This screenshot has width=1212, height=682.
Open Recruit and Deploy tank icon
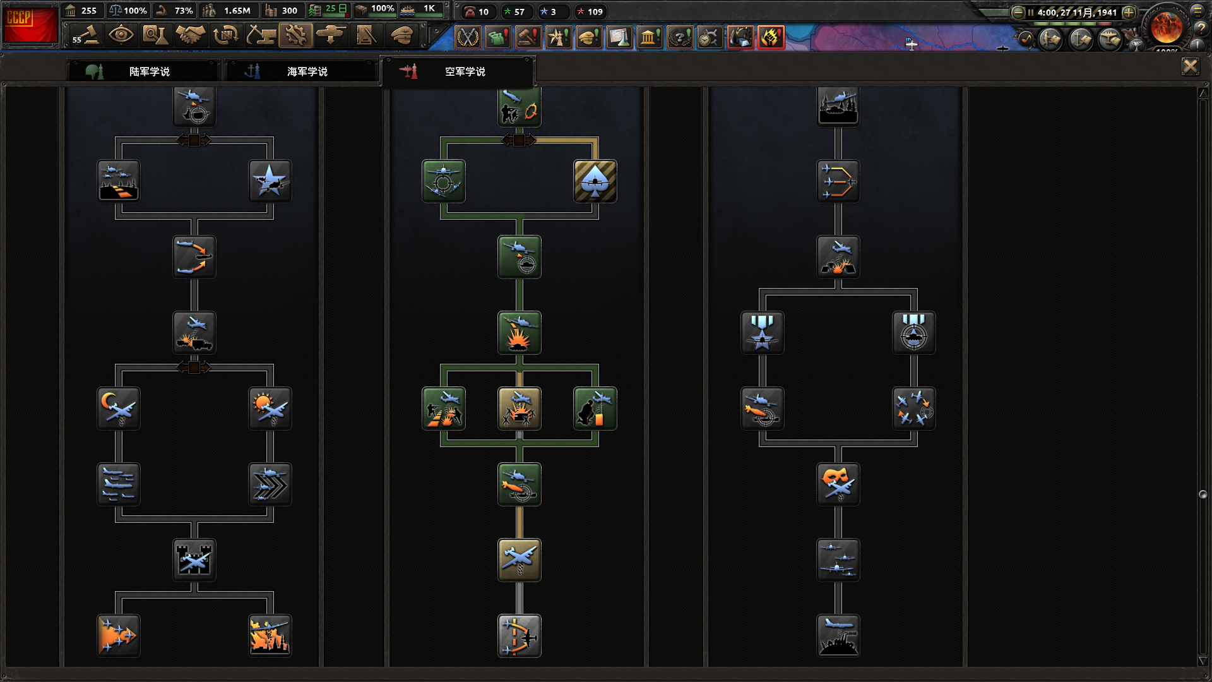point(331,35)
